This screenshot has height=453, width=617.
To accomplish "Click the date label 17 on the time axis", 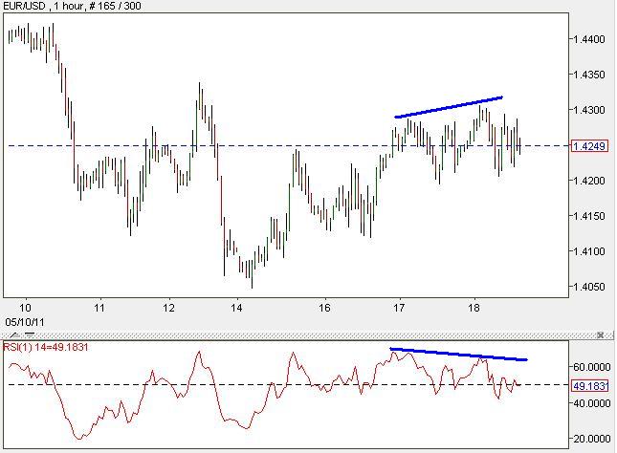I will point(399,308).
